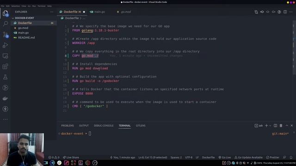
Task: Change end of line sequence LF
Action: click(197, 157)
